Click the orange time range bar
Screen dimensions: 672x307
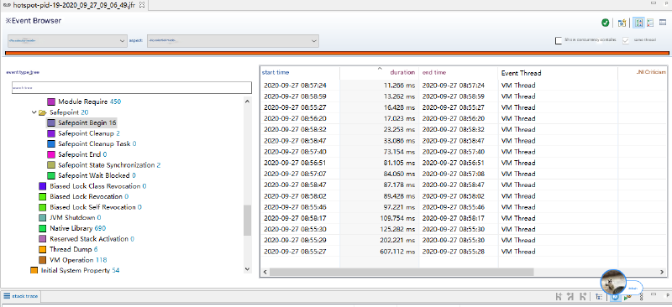[337, 54]
